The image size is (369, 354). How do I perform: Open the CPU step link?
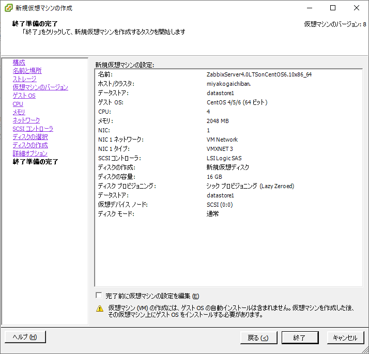(x=18, y=104)
